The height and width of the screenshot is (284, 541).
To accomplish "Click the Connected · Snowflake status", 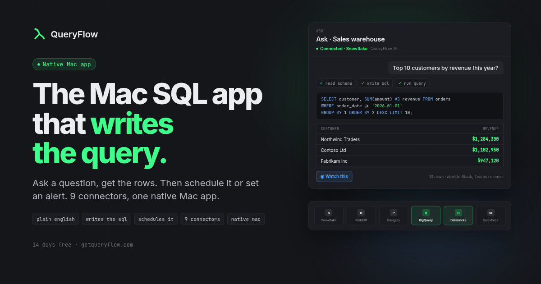I will click(x=342, y=49).
